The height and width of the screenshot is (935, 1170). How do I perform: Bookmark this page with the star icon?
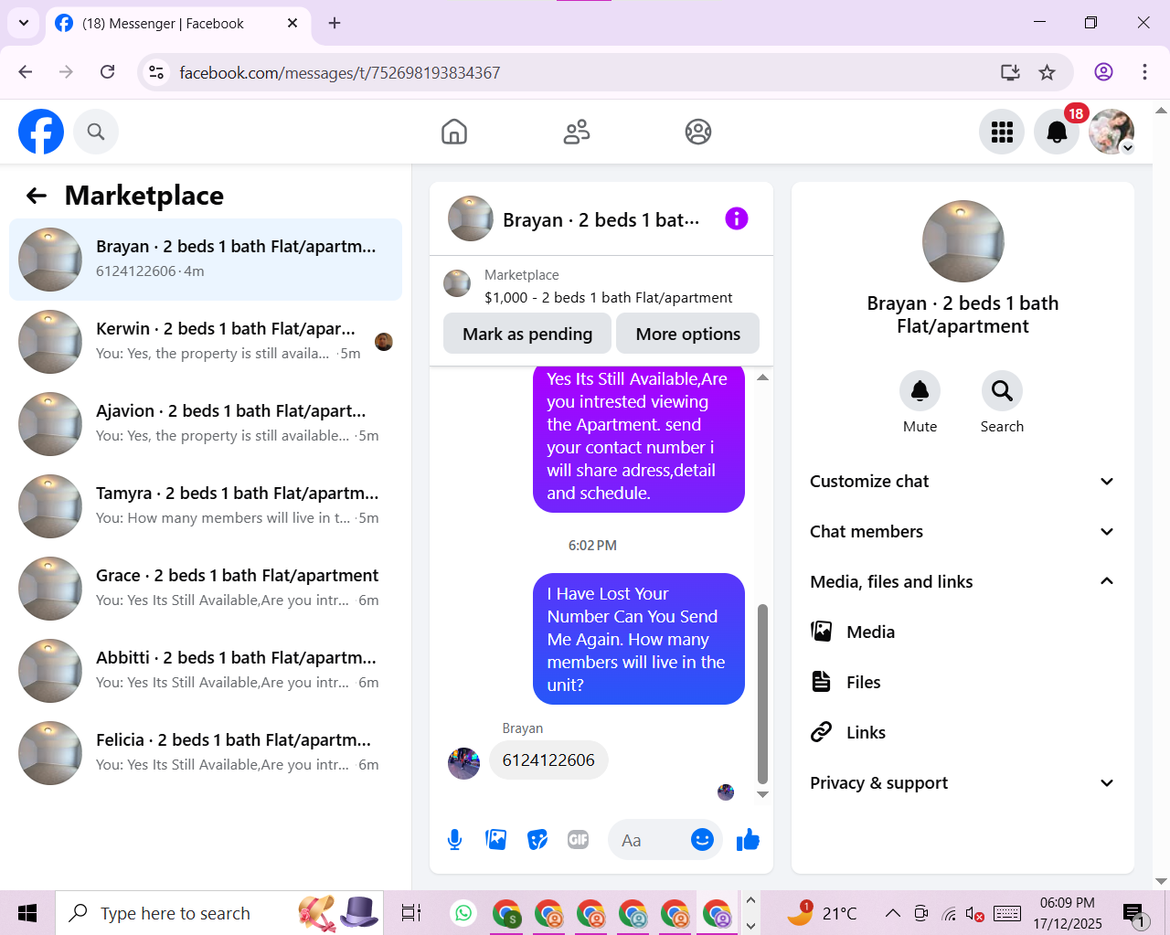coord(1048,72)
